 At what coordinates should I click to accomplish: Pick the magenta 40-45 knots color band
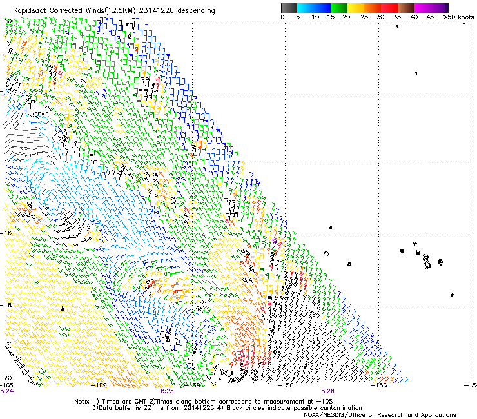click(x=423, y=8)
